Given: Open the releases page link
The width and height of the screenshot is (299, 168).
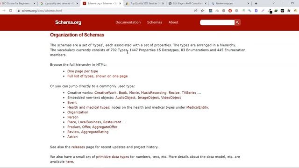Looking at the screenshot, I should click(78, 147).
